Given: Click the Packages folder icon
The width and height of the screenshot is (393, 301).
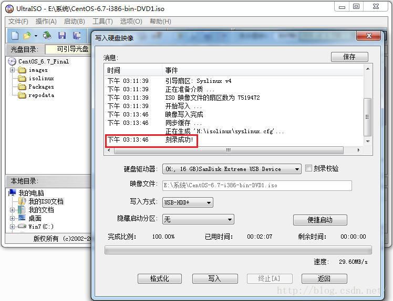Looking at the screenshot, I should (22, 87).
